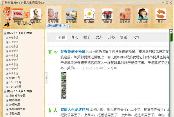Close the 妈咪新鲜事 tab
174x117 pixels.
click(x=64, y=26)
